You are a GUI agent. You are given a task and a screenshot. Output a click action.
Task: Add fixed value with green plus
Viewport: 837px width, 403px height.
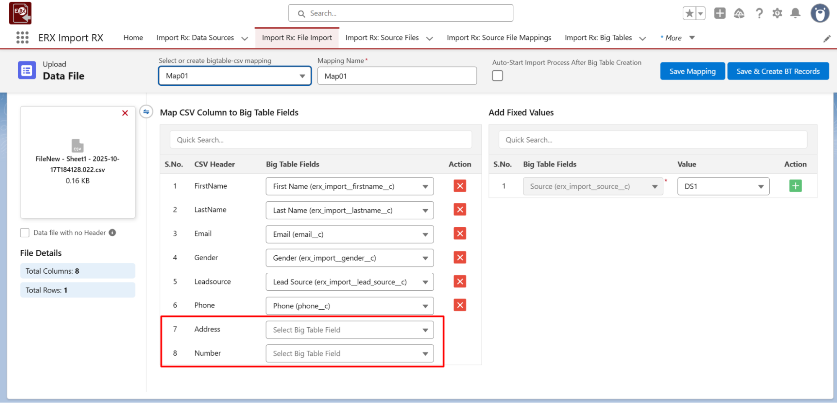click(x=795, y=186)
